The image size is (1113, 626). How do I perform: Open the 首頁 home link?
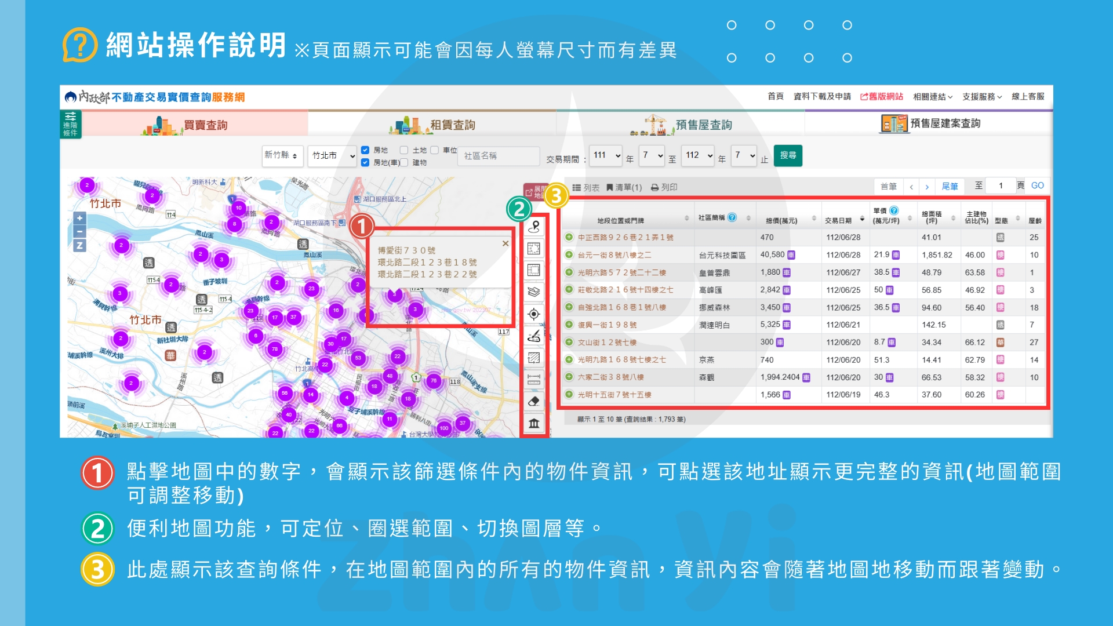click(776, 96)
